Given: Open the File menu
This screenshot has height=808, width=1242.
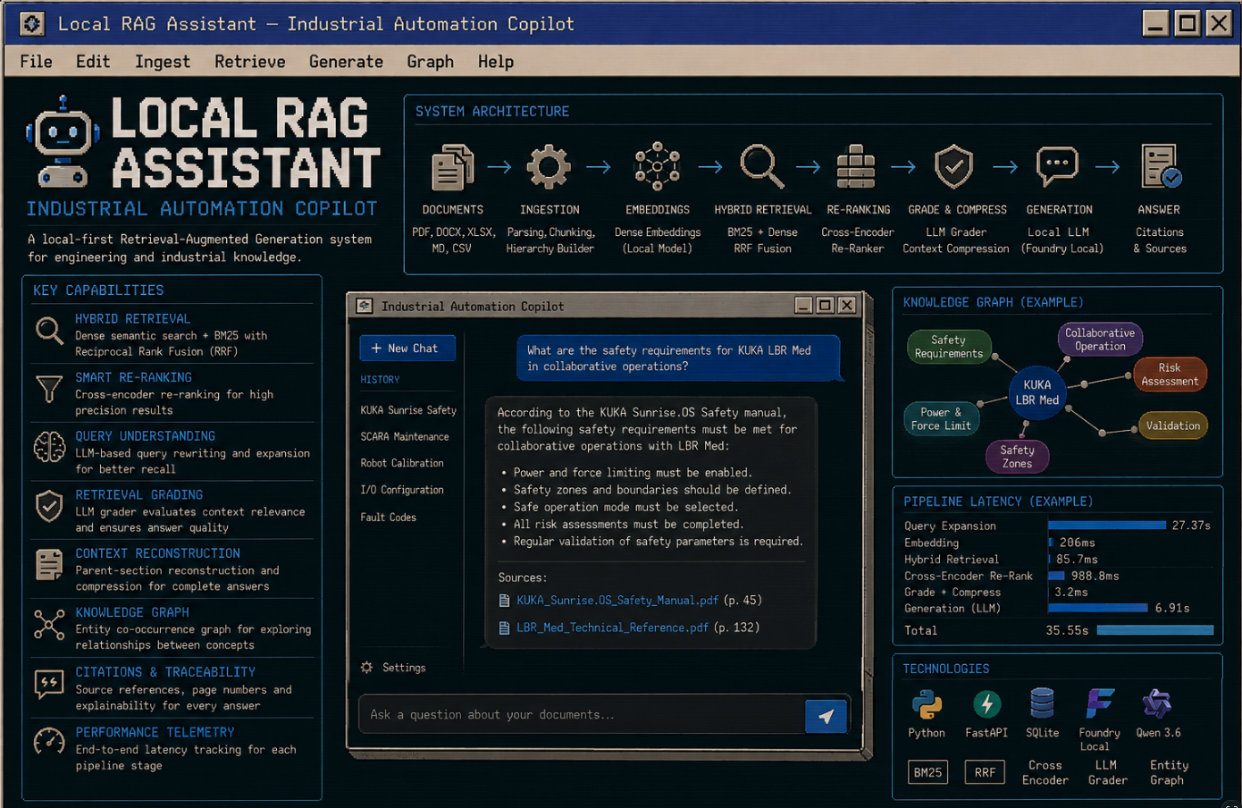Looking at the screenshot, I should 36,62.
